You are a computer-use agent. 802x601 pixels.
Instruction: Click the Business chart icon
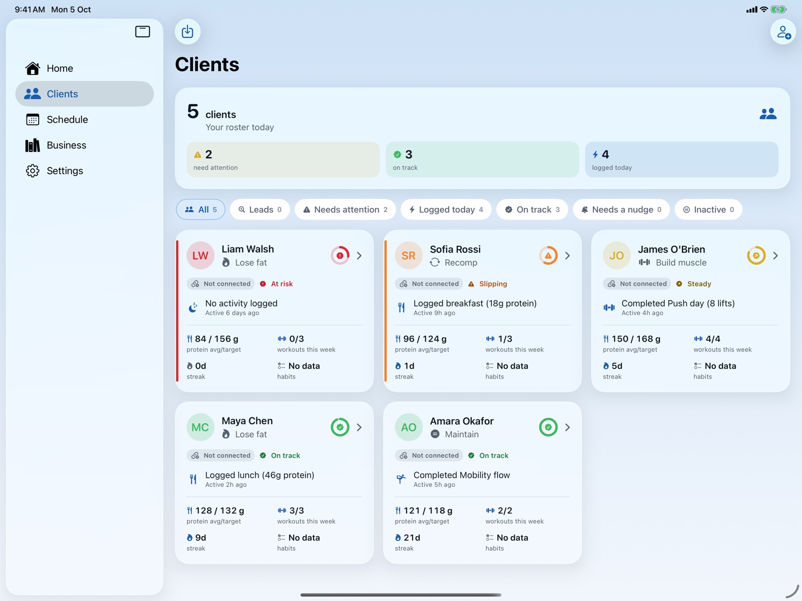click(33, 145)
